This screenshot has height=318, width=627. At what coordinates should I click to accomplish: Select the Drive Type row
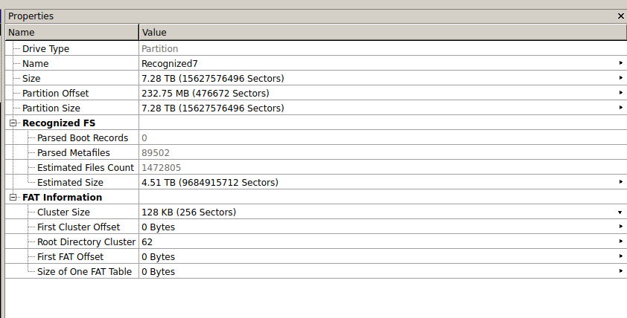click(316, 49)
